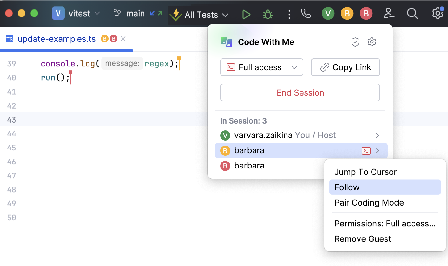Open Code With Me settings gear
448x266 pixels.
point(372,42)
